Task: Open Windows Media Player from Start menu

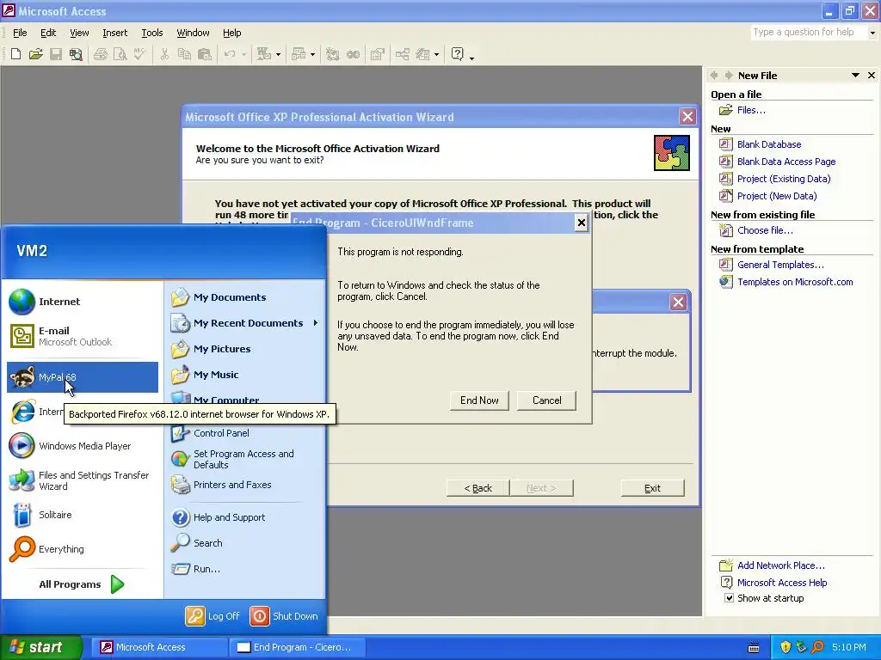Action: [83, 446]
